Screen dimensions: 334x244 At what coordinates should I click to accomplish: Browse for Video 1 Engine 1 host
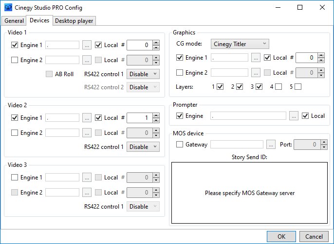click(87, 45)
